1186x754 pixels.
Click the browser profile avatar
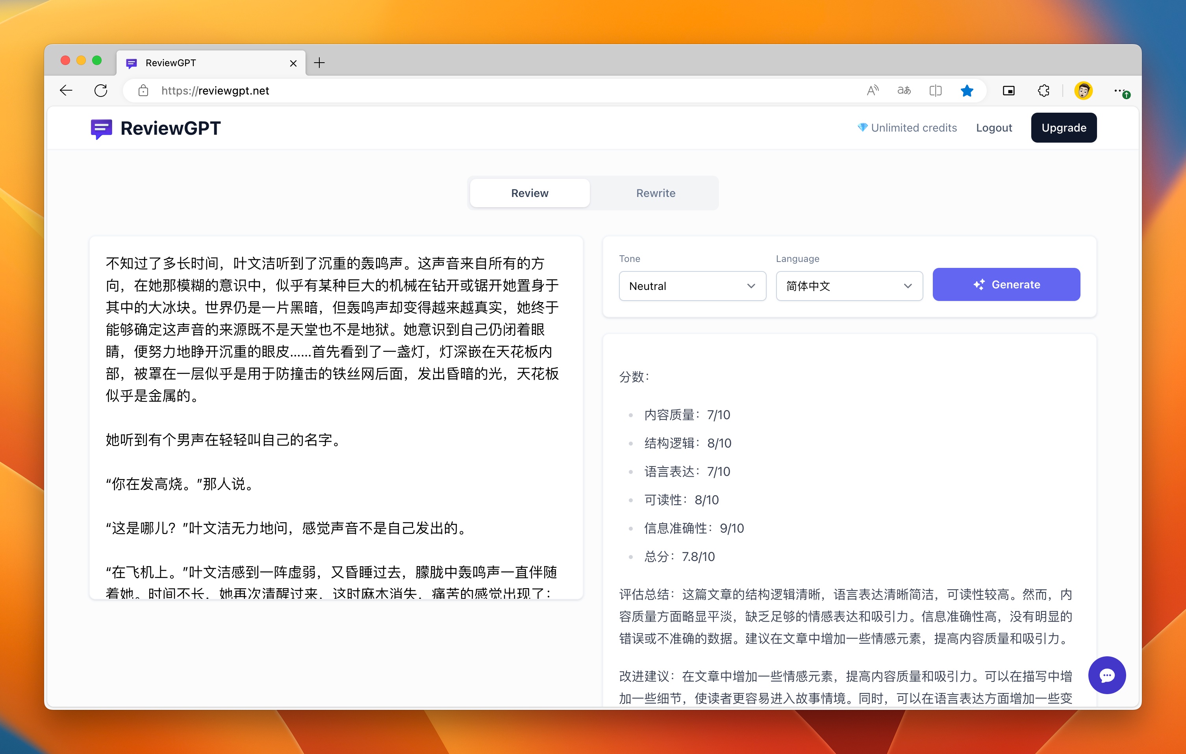(x=1083, y=91)
